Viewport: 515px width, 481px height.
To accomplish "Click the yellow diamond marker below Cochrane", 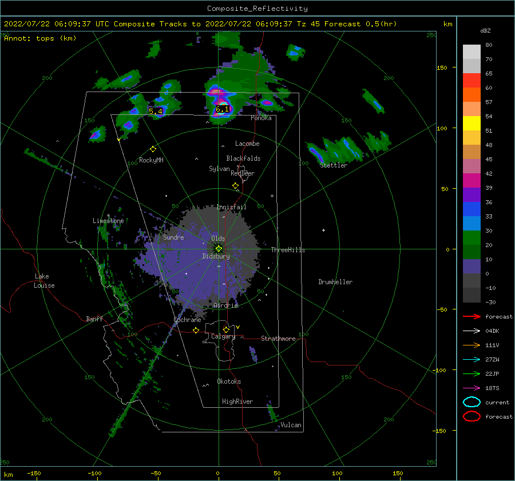I will click(196, 330).
